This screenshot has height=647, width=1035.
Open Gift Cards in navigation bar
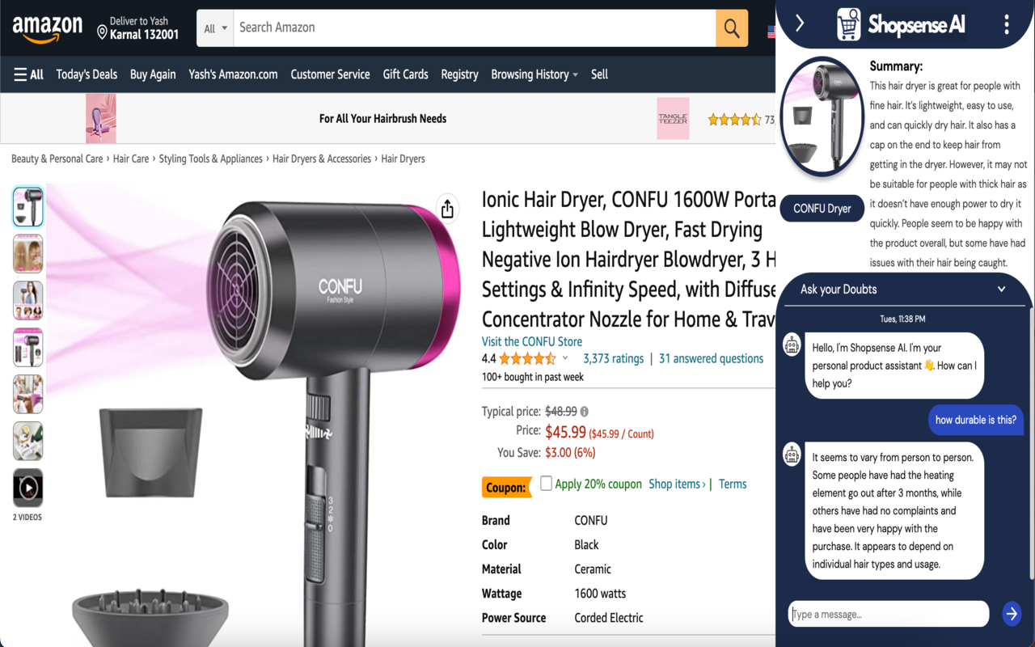405,74
